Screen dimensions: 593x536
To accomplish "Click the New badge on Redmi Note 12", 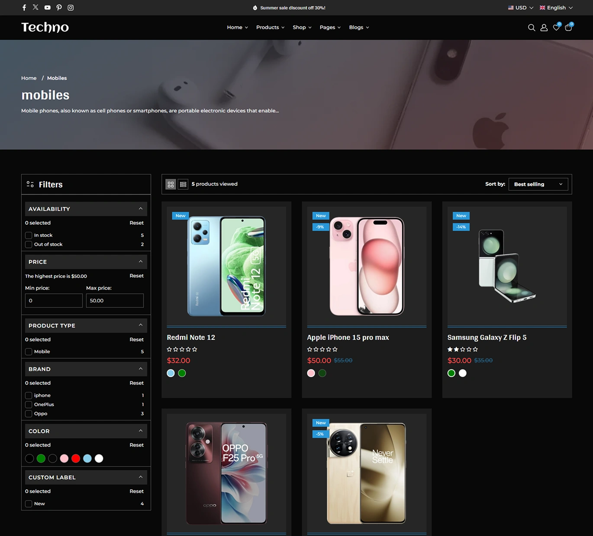I will tap(180, 216).
